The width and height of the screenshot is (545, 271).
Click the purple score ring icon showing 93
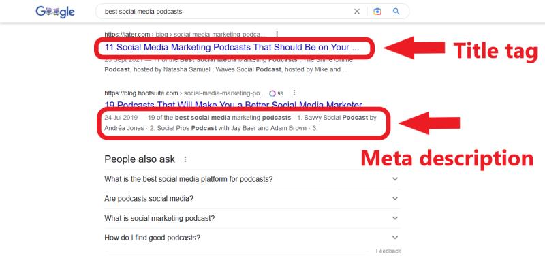tap(272, 93)
